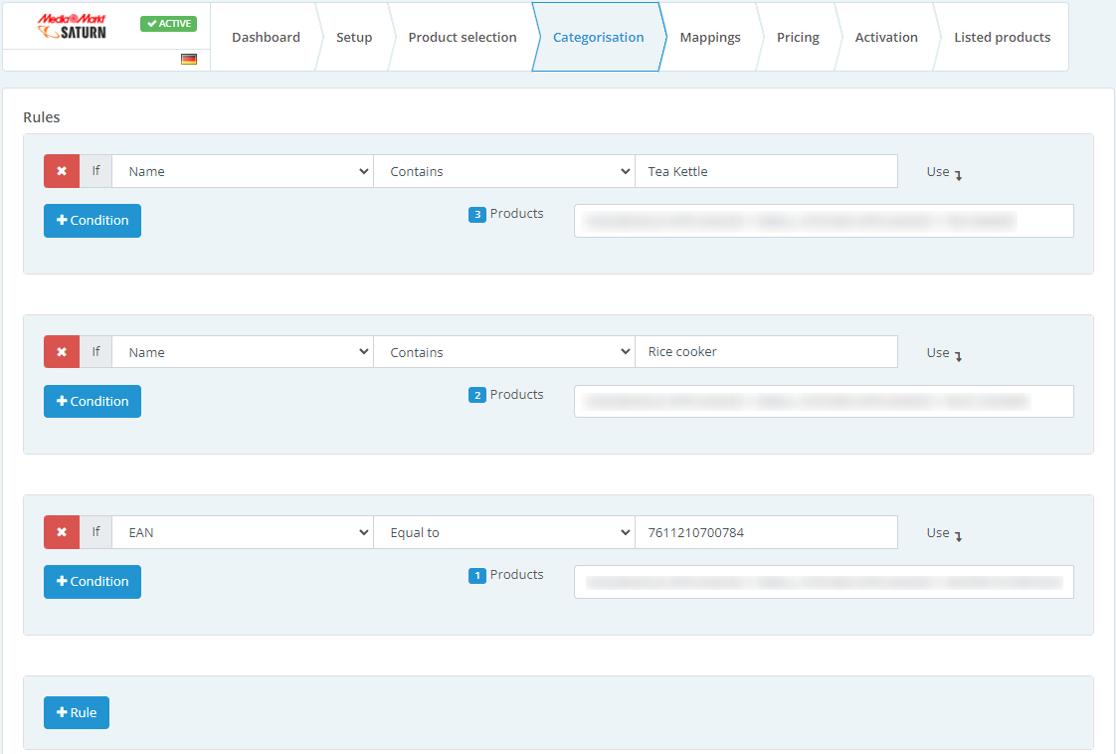Screen dimensions: 1116x754
Task: Click the Products label in Tea Kettle rule
Action: [x=516, y=214]
